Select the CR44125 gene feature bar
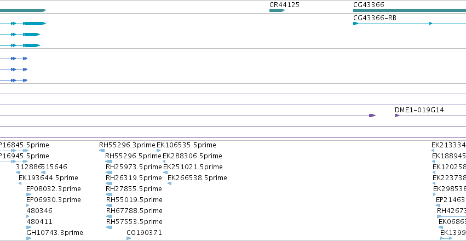466x241 pixels. (277, 10)
